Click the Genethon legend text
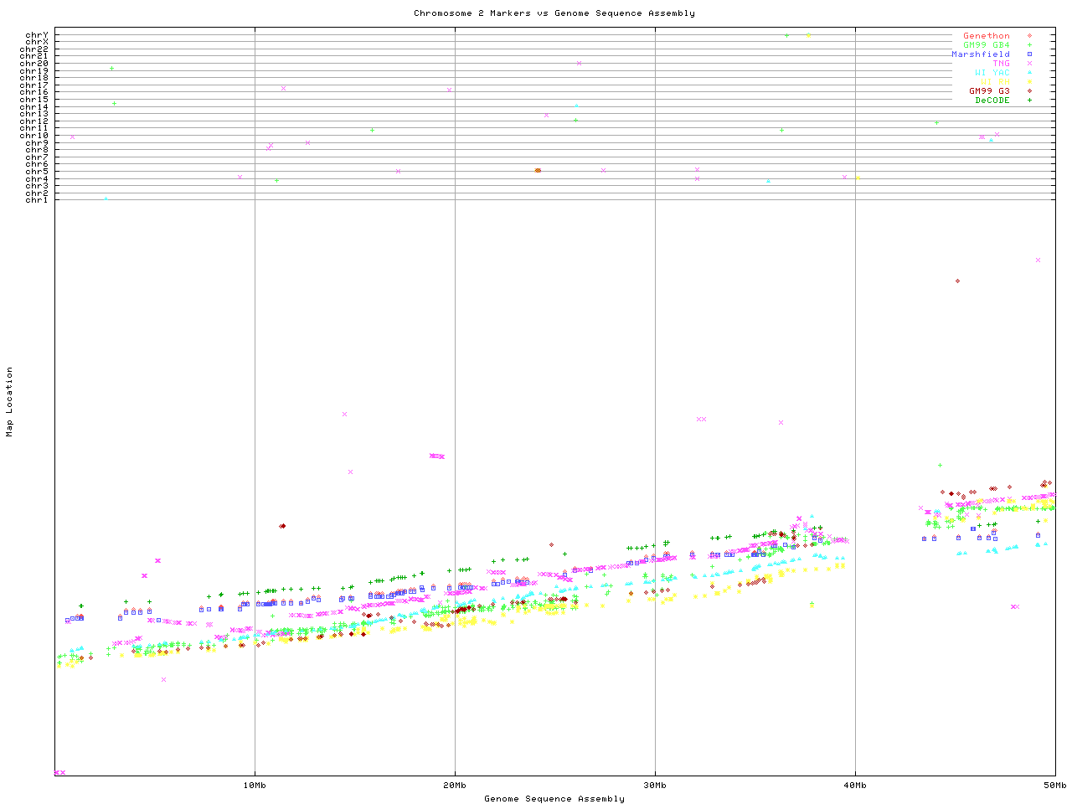1072x804 pixels. tap(986, 36)
